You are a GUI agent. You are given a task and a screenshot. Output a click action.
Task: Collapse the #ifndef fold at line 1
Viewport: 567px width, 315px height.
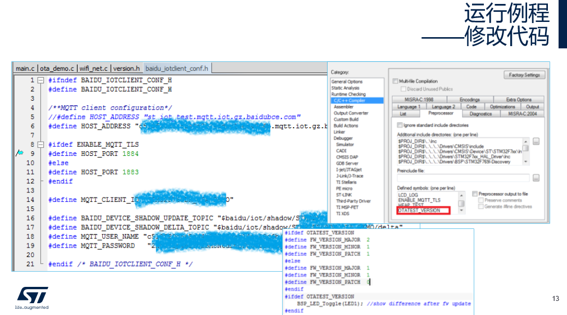41,80
